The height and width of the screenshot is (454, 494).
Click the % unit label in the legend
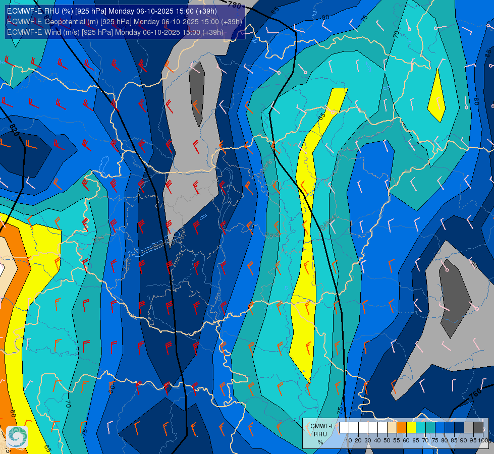coord(320,442)
